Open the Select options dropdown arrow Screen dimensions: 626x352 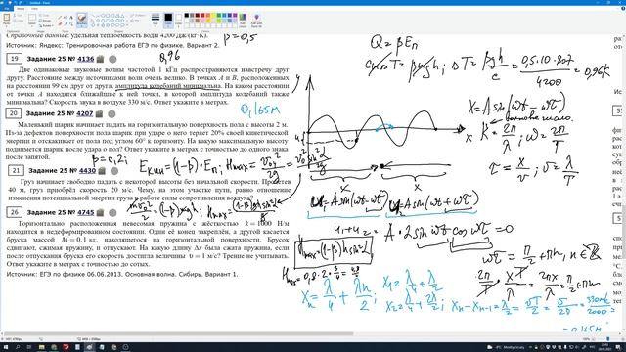pos(32,25)
